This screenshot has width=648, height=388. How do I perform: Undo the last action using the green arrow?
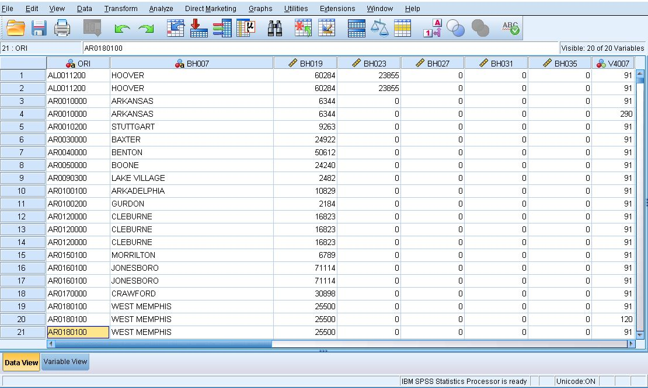click(122, 29)
